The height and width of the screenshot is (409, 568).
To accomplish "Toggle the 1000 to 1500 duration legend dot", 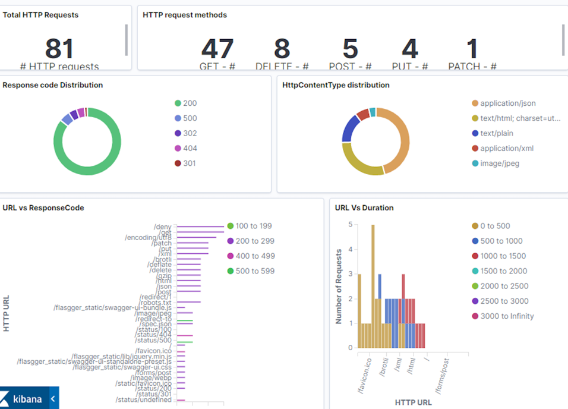I will click(x=475, y=256).
